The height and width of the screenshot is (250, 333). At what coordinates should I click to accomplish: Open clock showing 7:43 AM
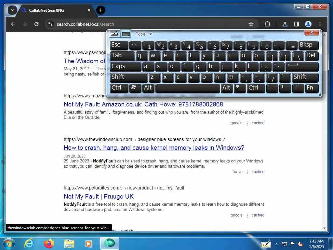point(316,244)
